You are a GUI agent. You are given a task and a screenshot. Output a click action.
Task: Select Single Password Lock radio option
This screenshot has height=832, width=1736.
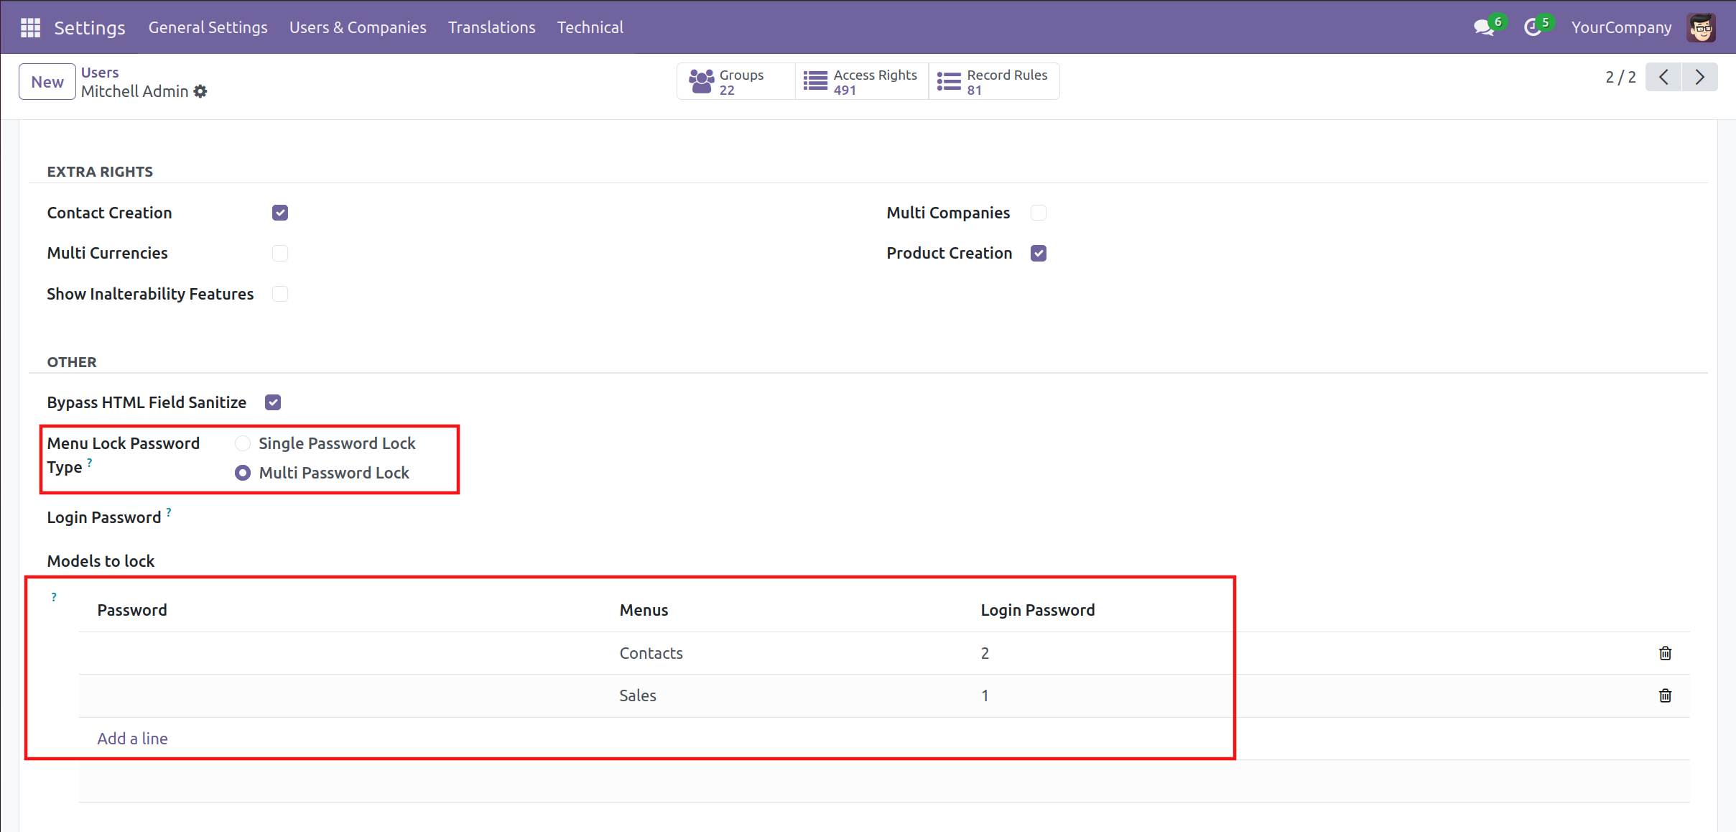click(243, 443)
